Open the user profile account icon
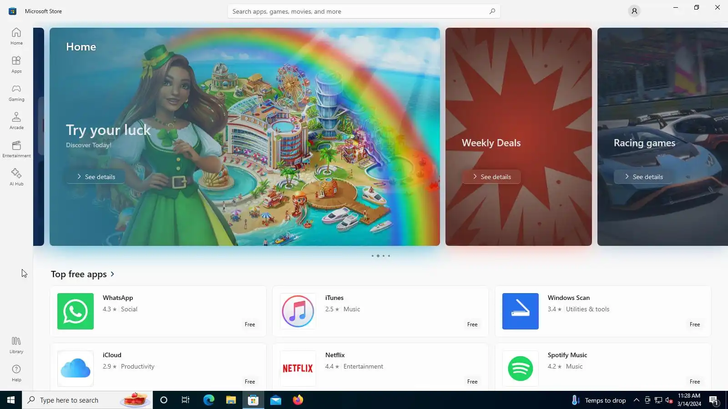The height and width of the screenshot is (409, 728). point(634,11)
